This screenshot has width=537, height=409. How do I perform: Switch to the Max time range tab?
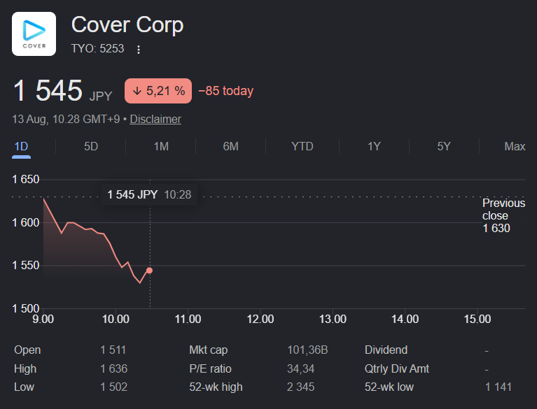click(x=515, y=146)
